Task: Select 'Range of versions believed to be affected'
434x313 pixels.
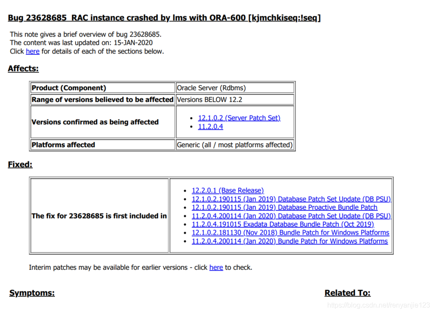Action: 103,100
